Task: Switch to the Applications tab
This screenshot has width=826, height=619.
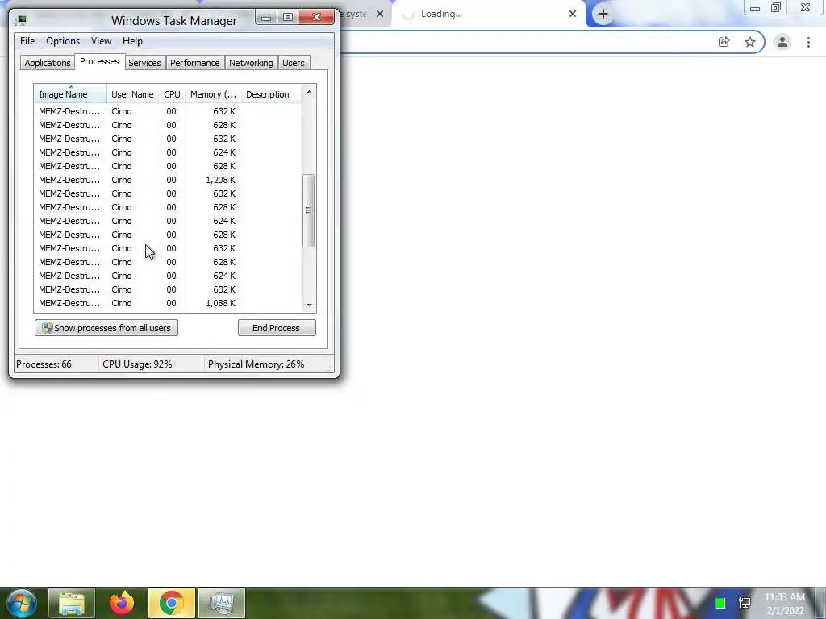Action: [x=48, y=63]
